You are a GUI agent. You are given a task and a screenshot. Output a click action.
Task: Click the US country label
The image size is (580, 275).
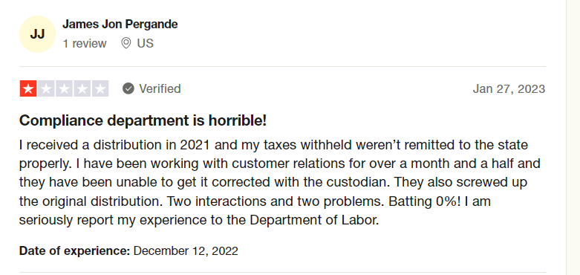[145, 44]
